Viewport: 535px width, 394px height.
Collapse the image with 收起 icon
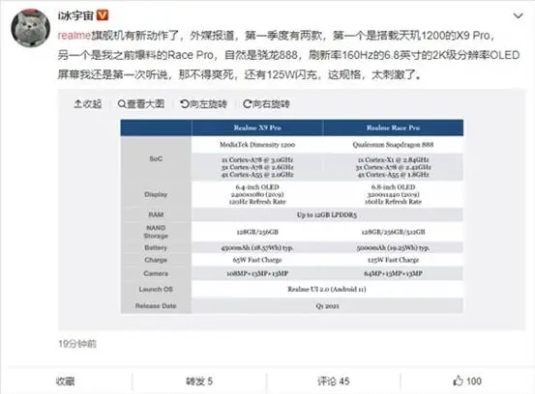[x=77, y=104]
